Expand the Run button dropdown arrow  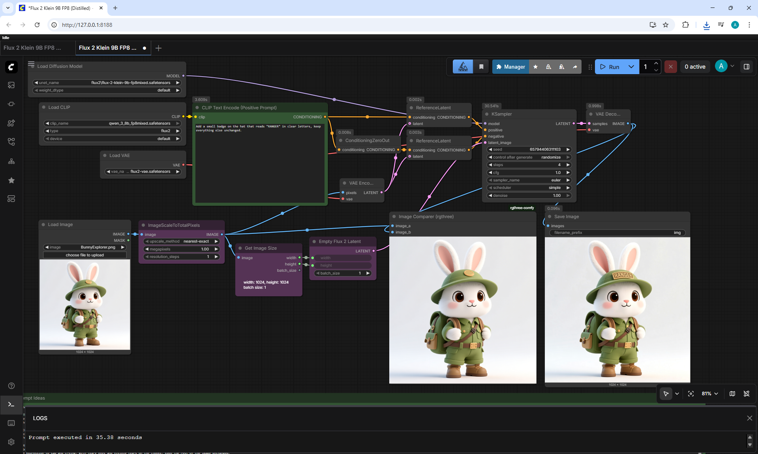click(x=631, y=67)
